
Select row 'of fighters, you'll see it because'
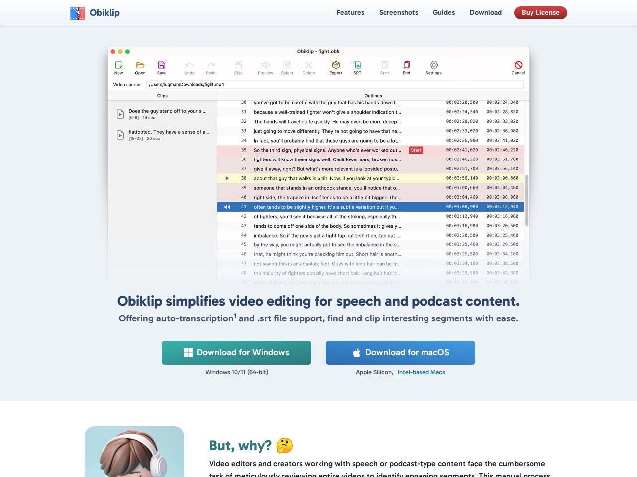(370, 216)
